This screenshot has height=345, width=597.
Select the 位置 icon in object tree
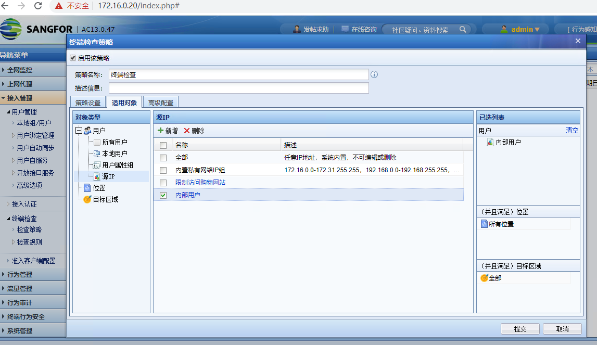[87, 188]
